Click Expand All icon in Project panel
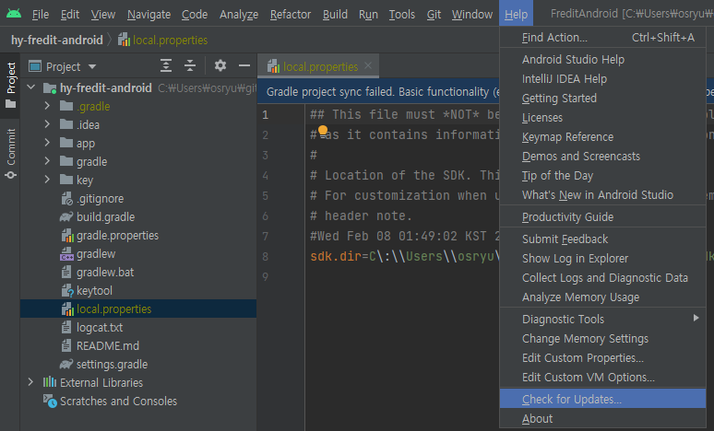The width and height of the screenshot is (714, 431). [166, 66]
